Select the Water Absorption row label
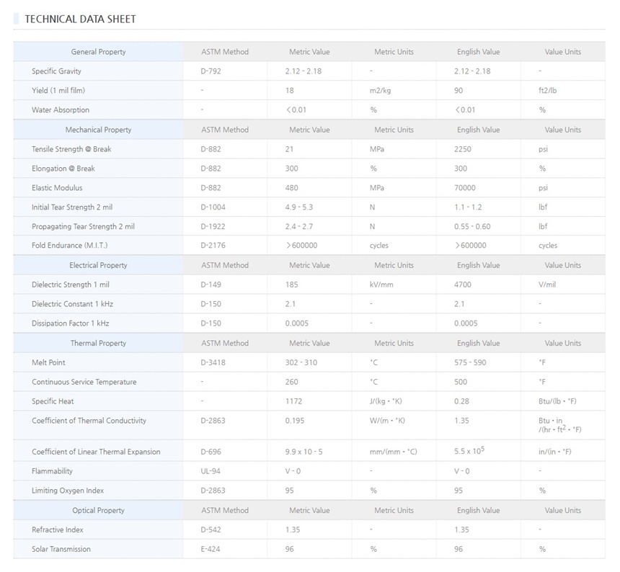The height and width of the screenshot is (572, 620). tap(61, 110)
